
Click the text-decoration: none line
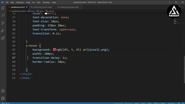coord(51,17)
